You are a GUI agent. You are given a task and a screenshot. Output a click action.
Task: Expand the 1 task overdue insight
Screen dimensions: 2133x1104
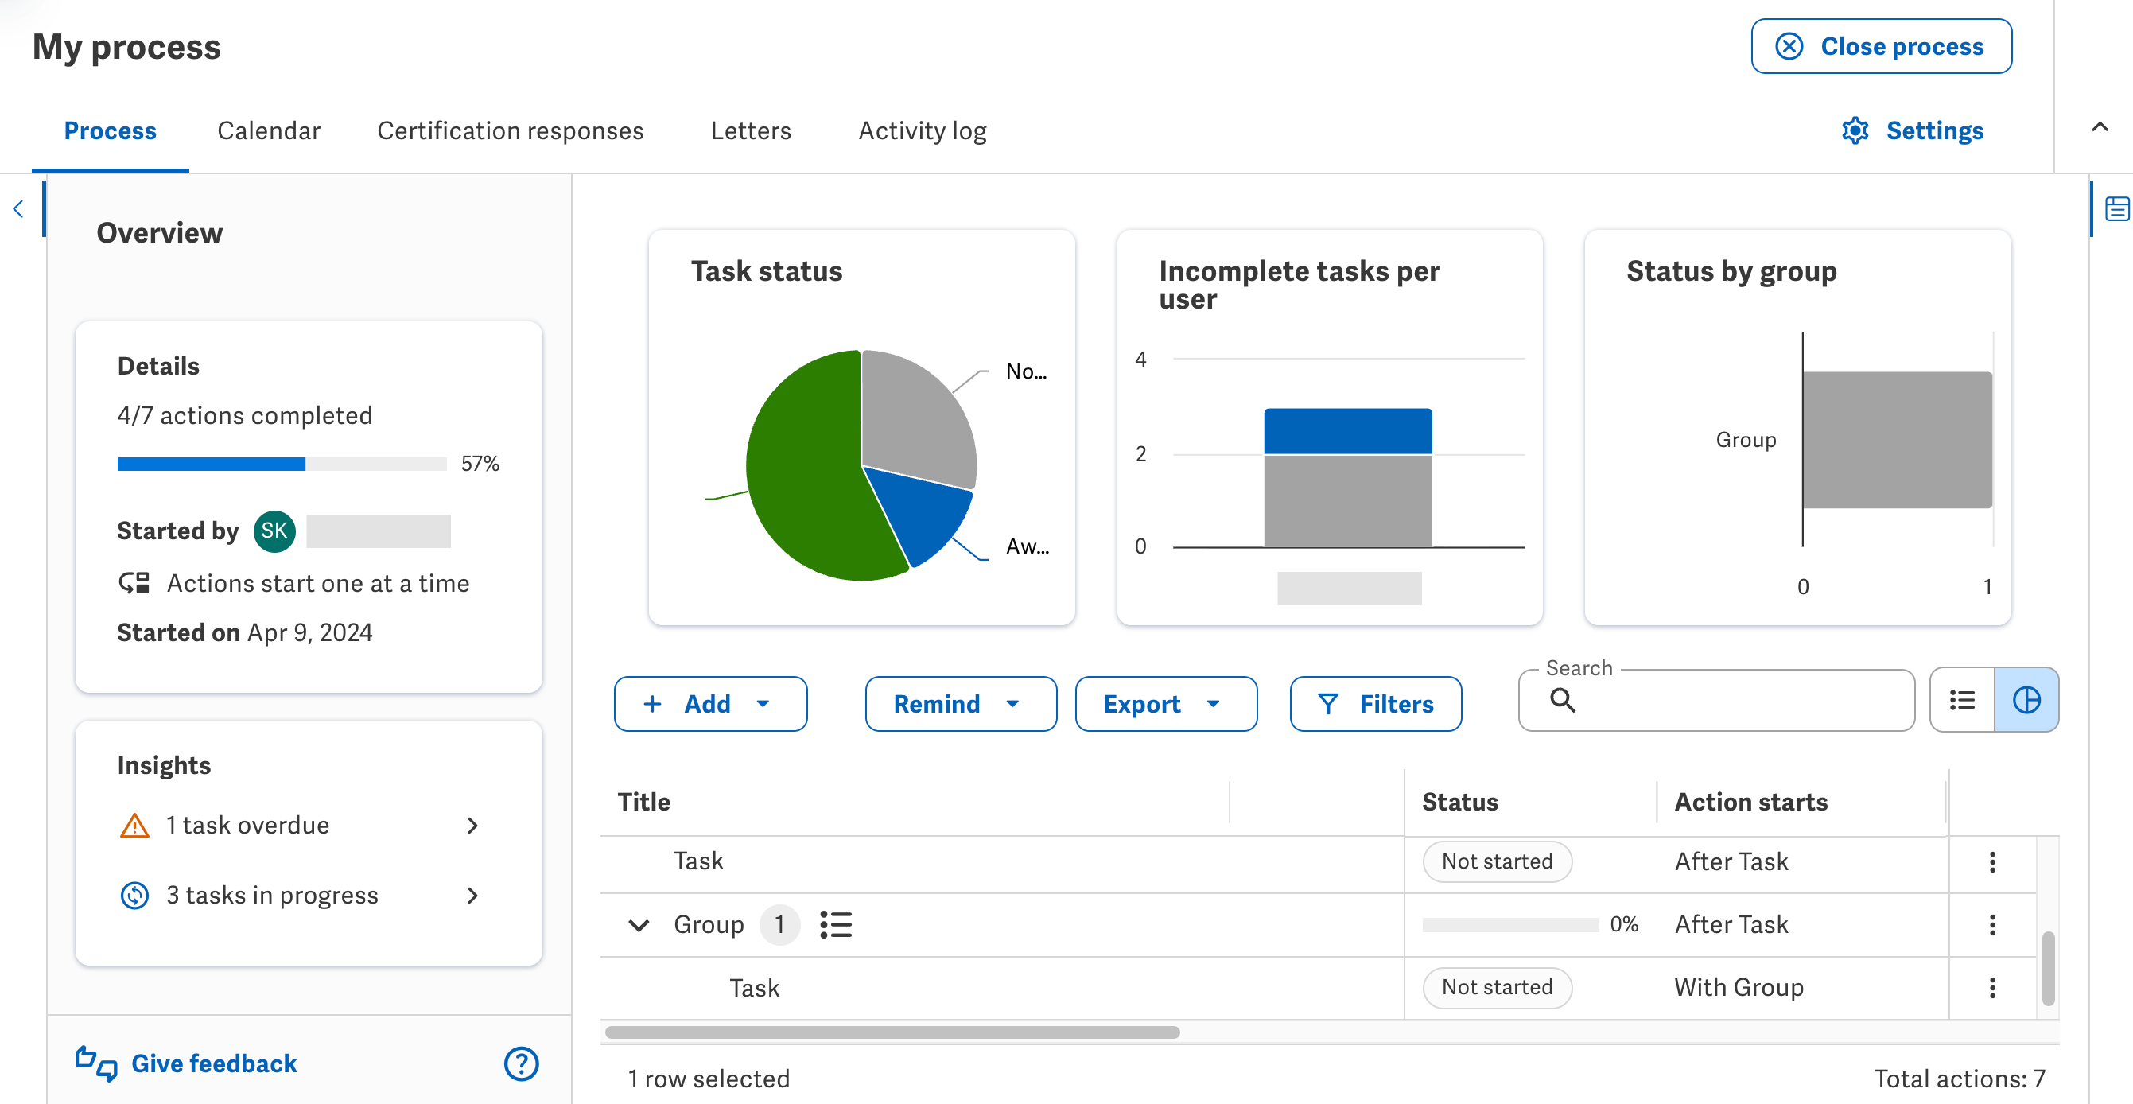472,826
